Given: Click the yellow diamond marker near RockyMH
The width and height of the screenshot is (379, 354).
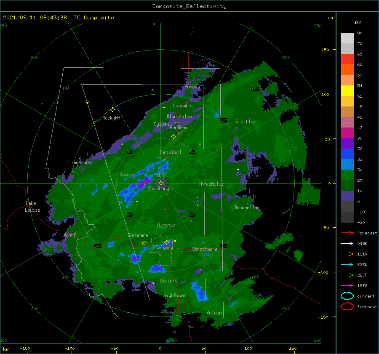Looking at the screenshot, I should click(112, 110).
